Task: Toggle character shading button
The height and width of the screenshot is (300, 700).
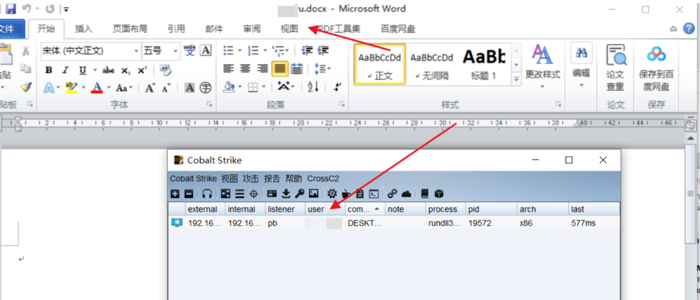Action: click(x=190, y=88)
